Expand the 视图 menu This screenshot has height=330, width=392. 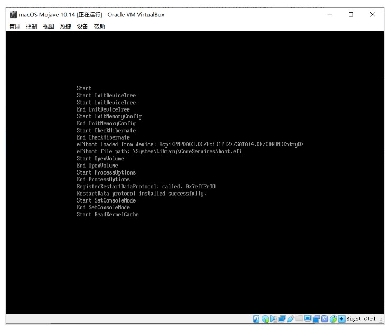point(49,26)
